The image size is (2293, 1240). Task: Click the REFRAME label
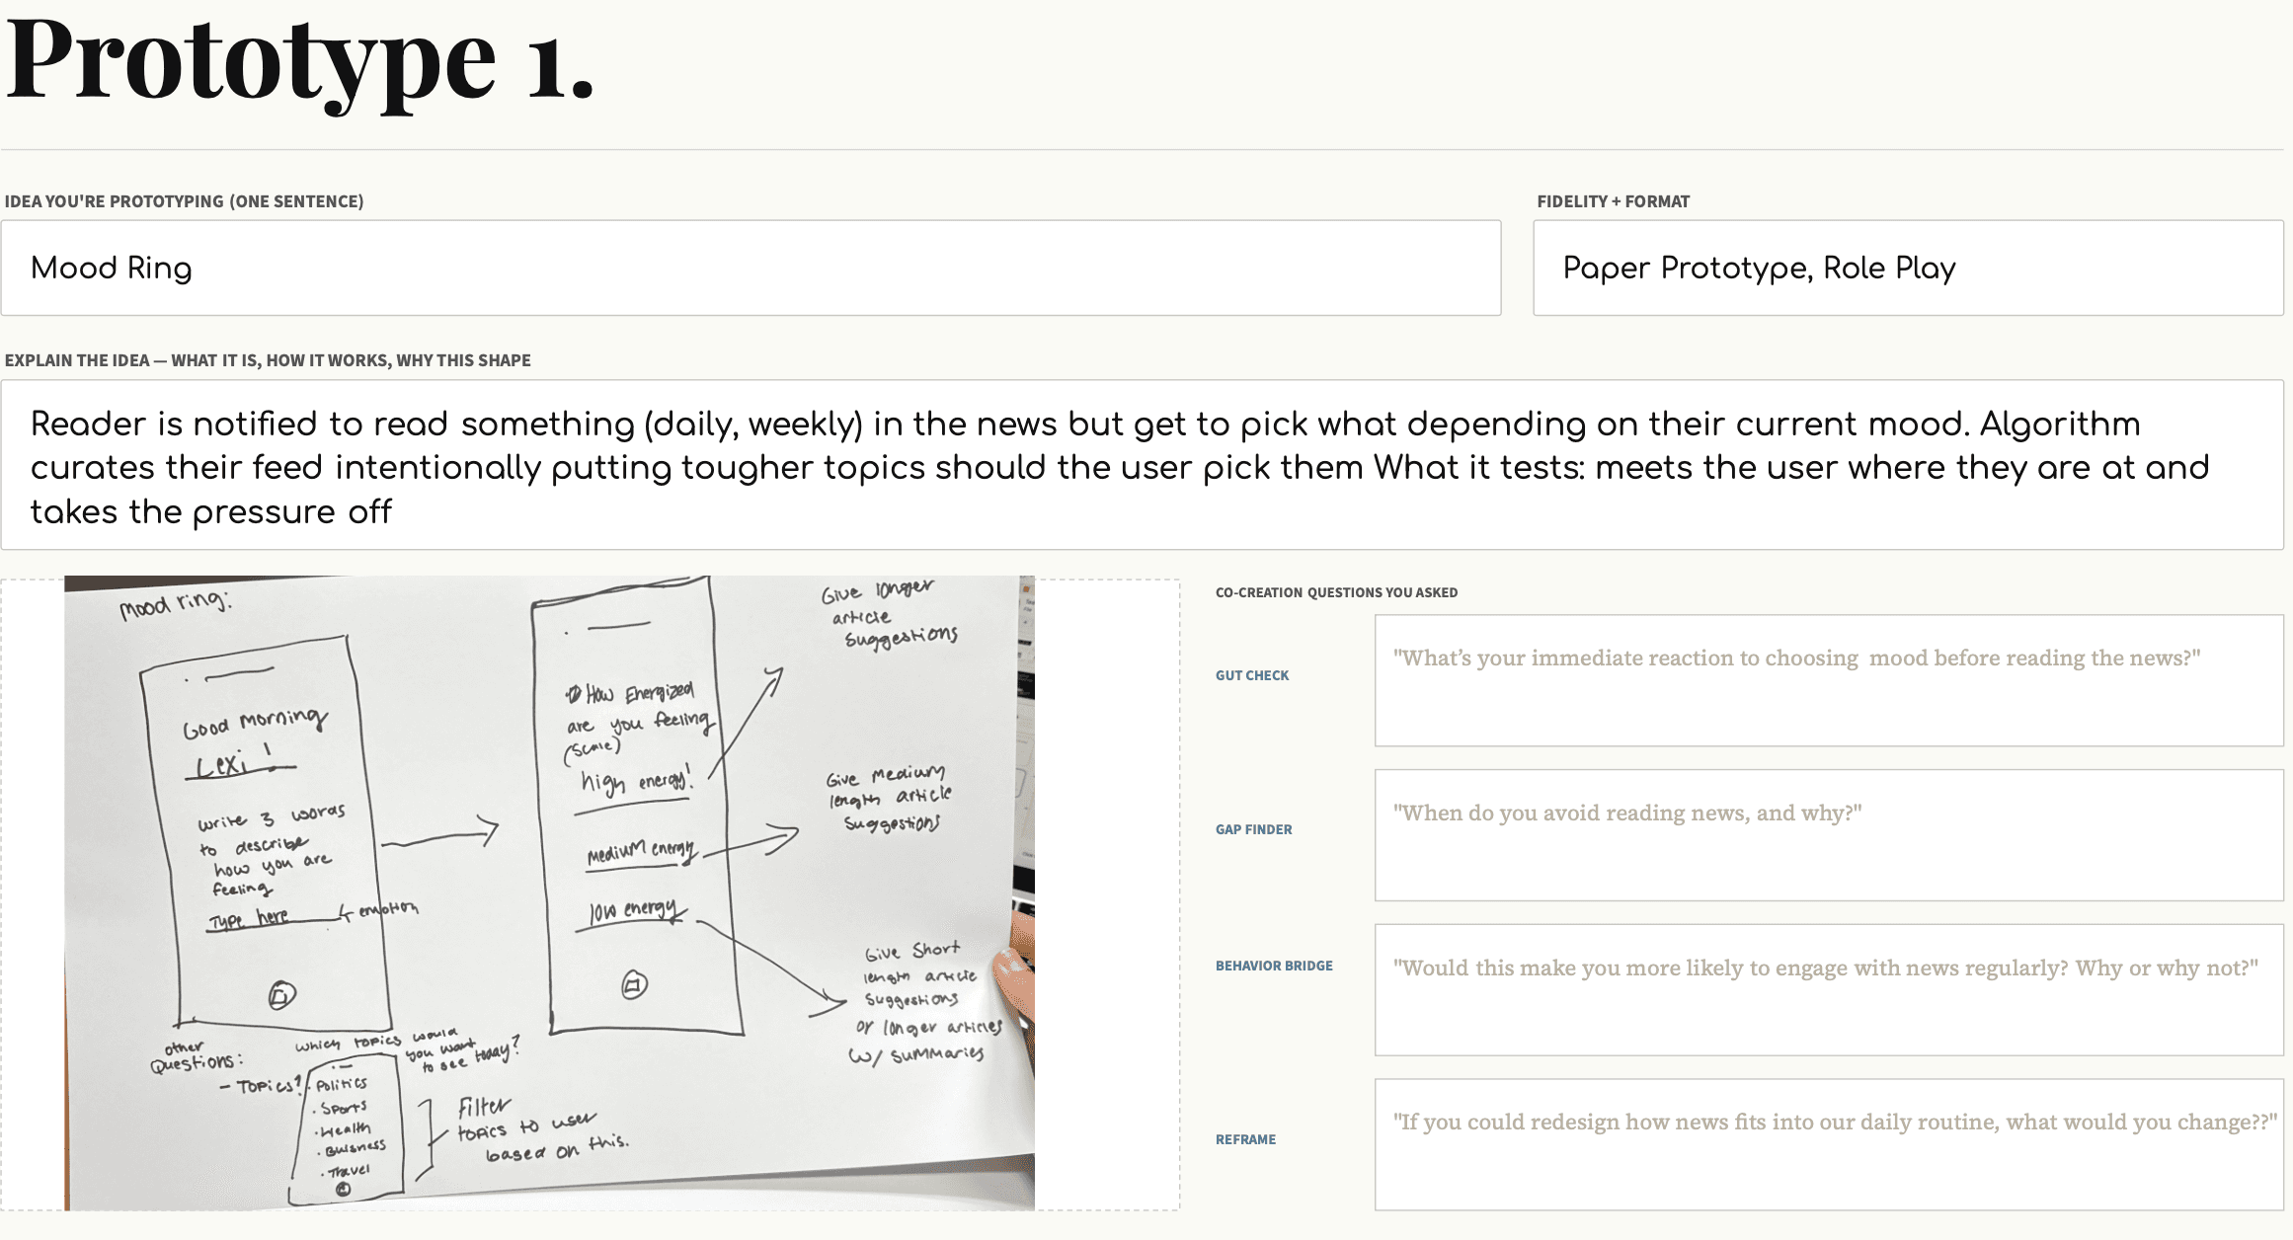pos(1245,1139)
